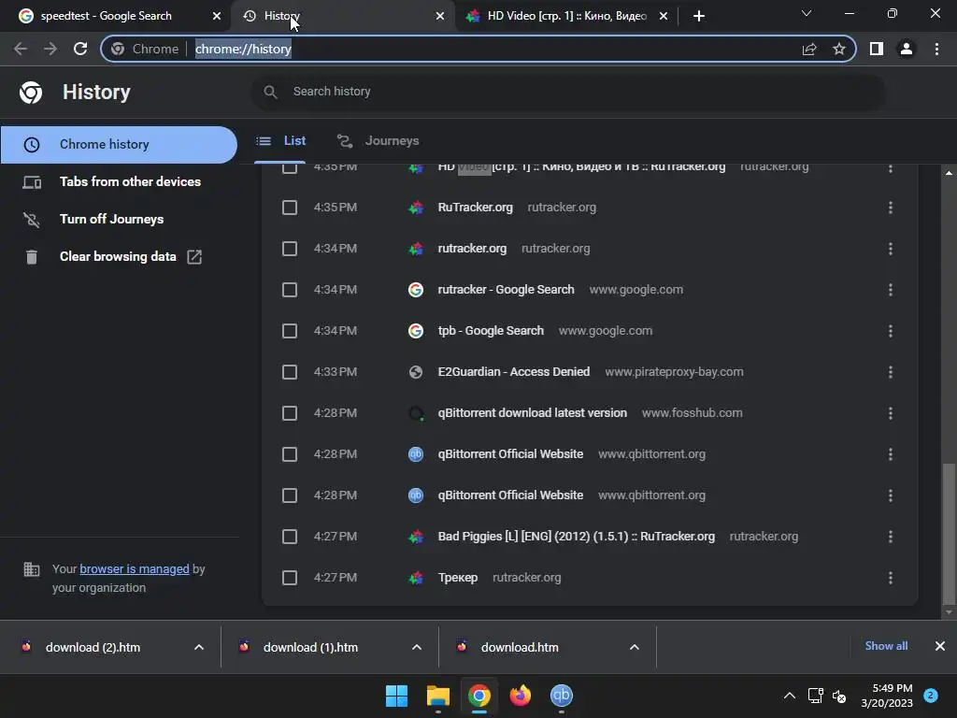
Task: Open qBittorrent from the taskbar
Action: (562, 696)
